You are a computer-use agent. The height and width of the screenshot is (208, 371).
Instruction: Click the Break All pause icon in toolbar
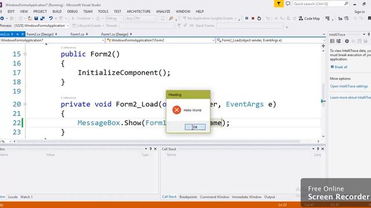[x=246, y=18]
